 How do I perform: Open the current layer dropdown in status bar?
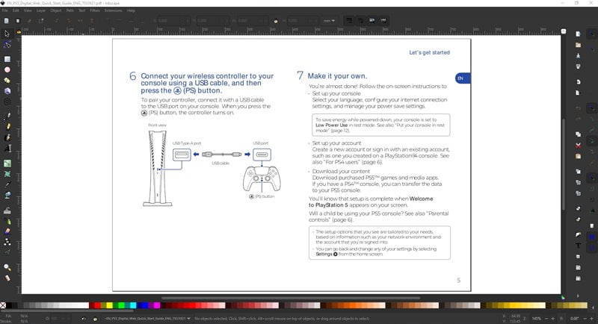[x=147, y=319]
